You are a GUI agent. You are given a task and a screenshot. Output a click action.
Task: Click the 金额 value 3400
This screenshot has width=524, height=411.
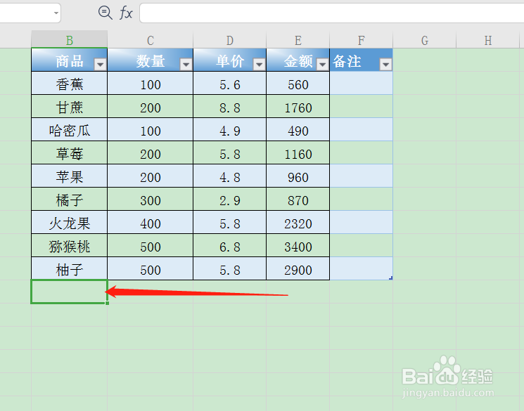tap(298, 245)
